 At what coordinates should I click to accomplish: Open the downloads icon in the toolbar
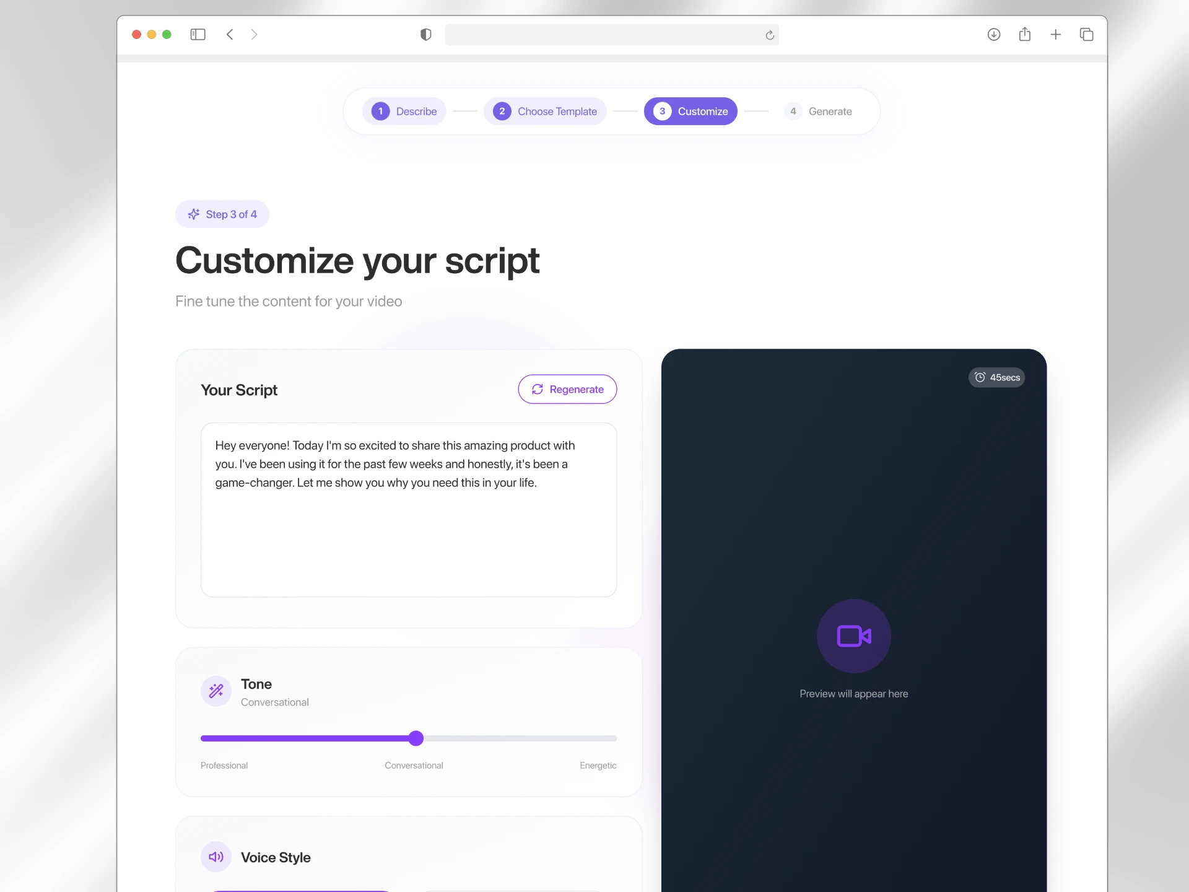tap(994, 35)
